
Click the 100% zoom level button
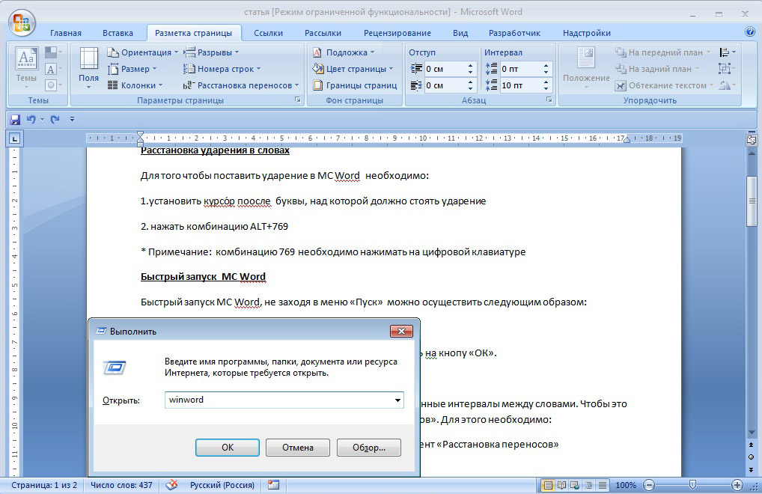click(x=626, y=485)
